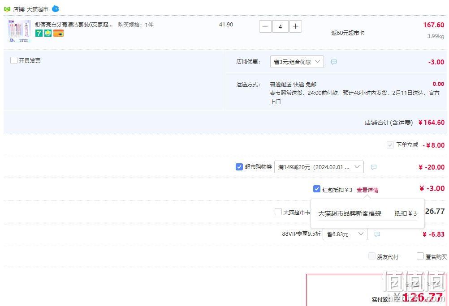Click the Tmall supermarket store logo icon
The height and width of the screenshot is (306, 449).
pos(7,9)
